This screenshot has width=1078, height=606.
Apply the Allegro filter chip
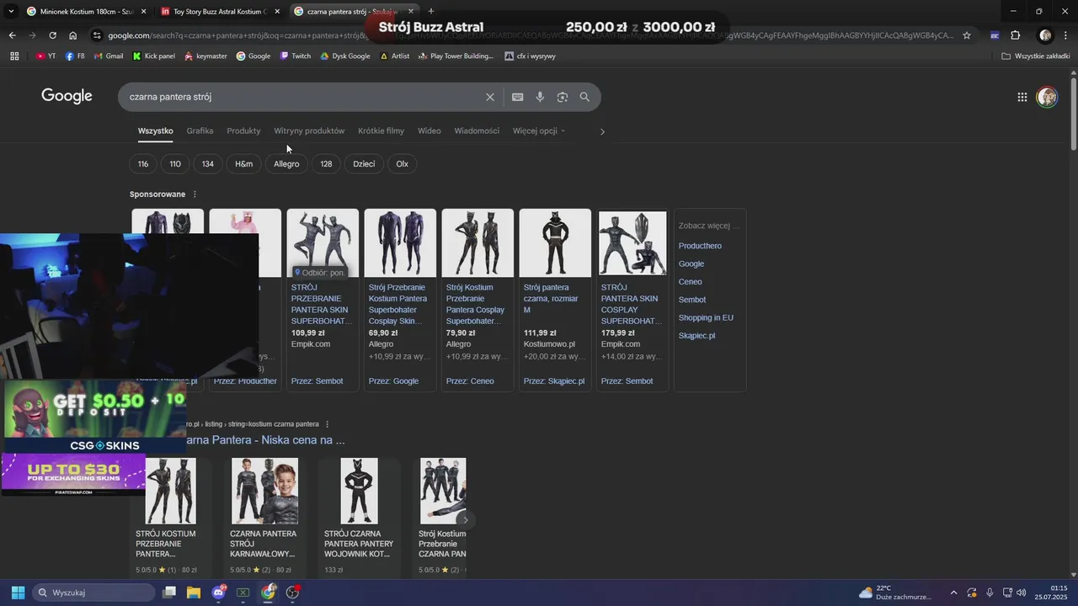(286, 164)
